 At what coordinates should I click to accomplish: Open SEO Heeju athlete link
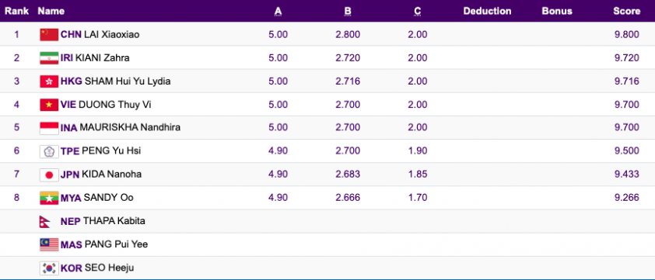pyautogui.click(x=109, y=268)
